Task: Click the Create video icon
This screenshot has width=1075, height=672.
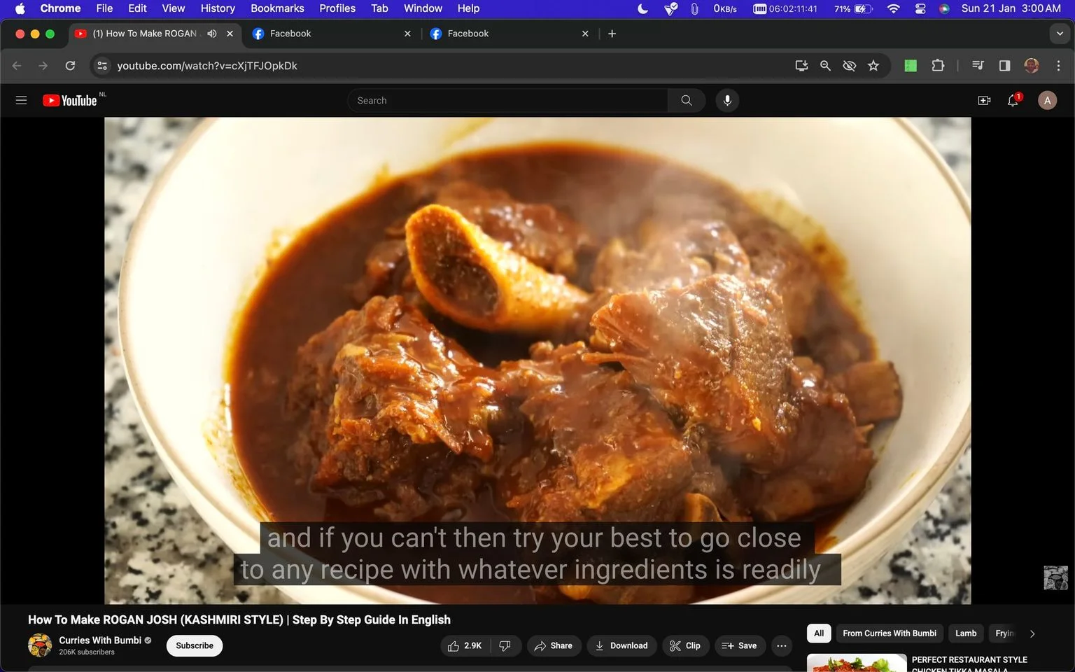Action: (984, 100)
